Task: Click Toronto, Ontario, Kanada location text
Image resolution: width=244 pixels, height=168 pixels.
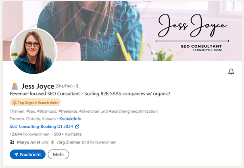Action: (x=33, y=119)
